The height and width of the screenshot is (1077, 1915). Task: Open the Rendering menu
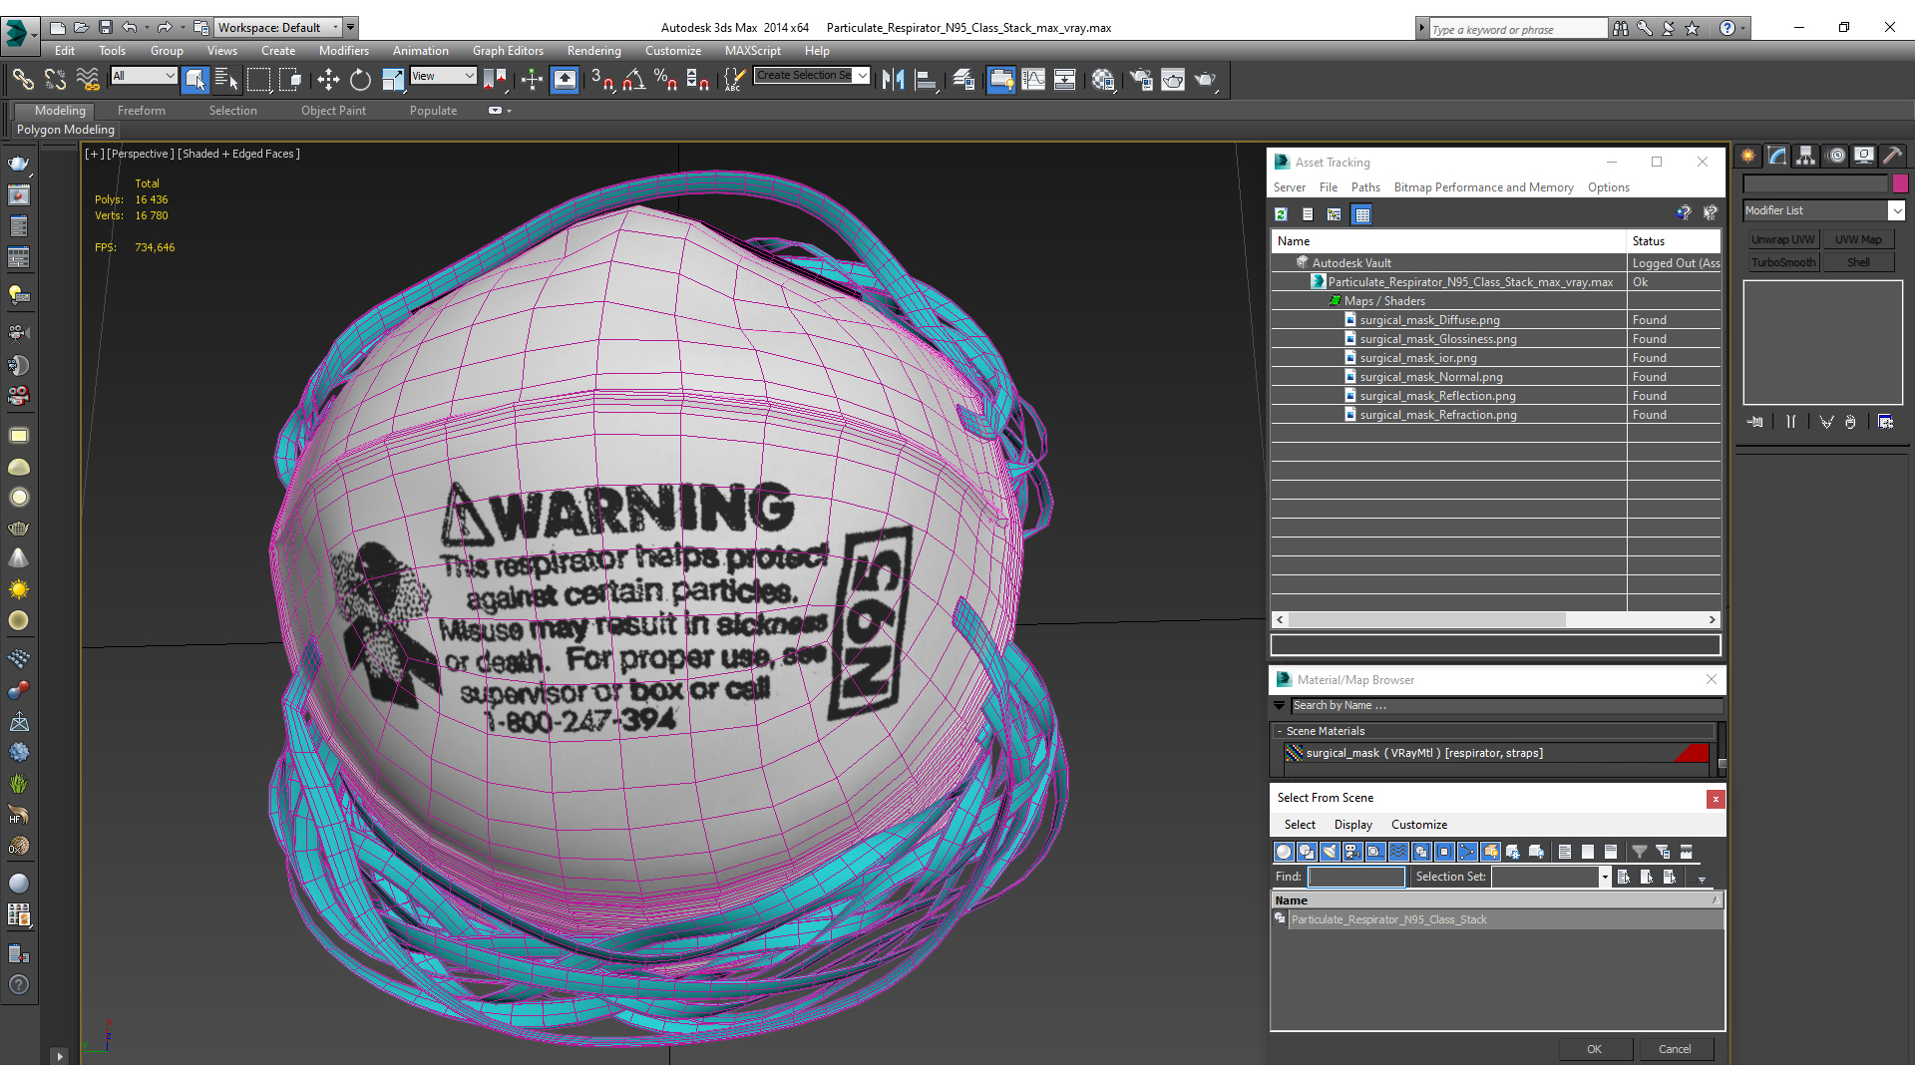coord(593,51)
